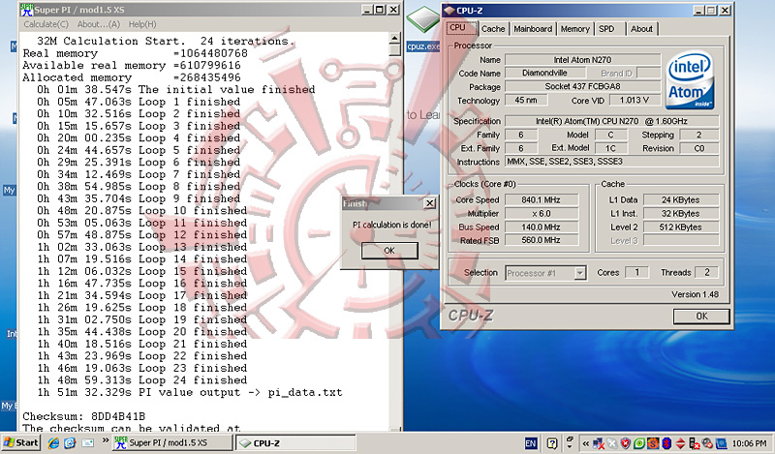Click the Super PI title bar icon

(26, 10)
